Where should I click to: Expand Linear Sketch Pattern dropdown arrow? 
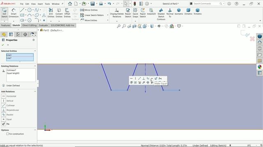pos(108,15)
